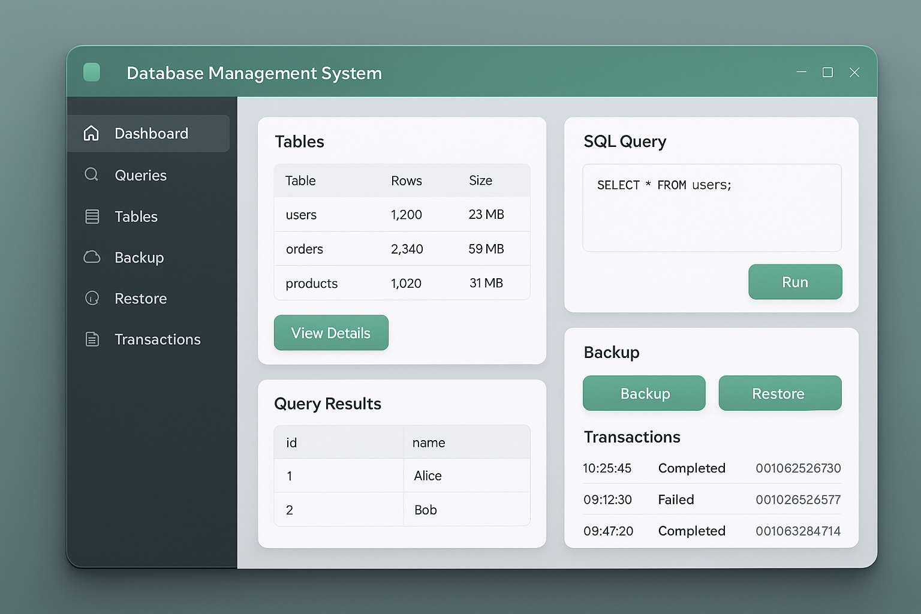Start a backup with the Backup button
The width and height of the screenshot is (921, 614).
(x=644, y=393)
